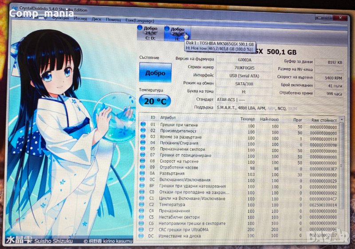The height and width of the screenshot is (249, 355).
Task: Click the status icon for attribute C7 CRC грешки
Action: (x=143, y=230)
